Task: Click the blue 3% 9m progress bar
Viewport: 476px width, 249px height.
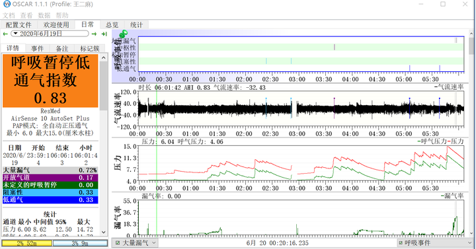Action: tap(80, 243)
